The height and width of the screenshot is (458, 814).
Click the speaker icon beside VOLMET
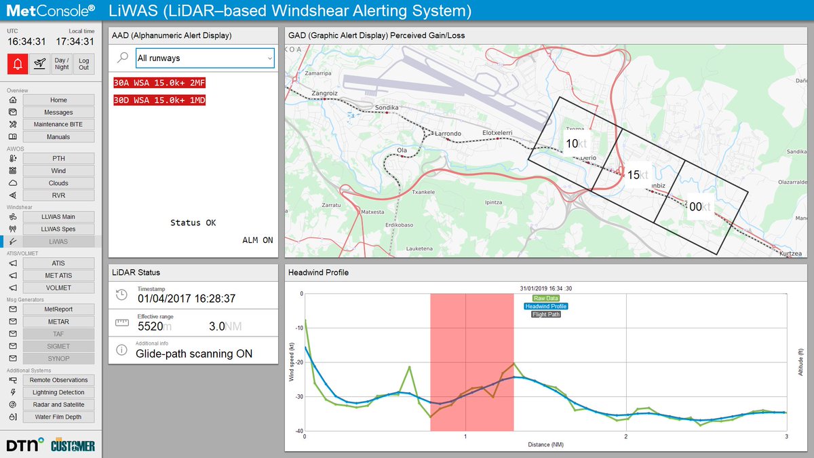[x=12, y=288]
